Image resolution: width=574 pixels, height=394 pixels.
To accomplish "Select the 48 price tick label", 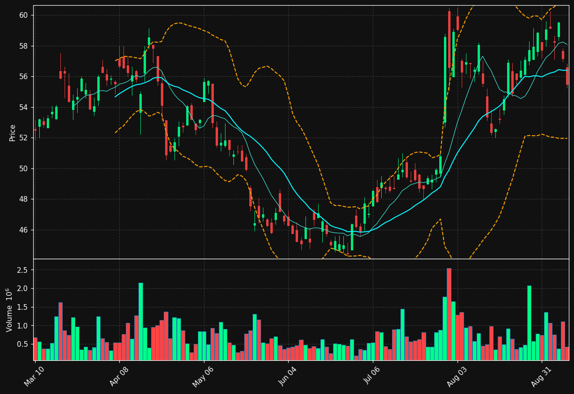I will (23, 199).
